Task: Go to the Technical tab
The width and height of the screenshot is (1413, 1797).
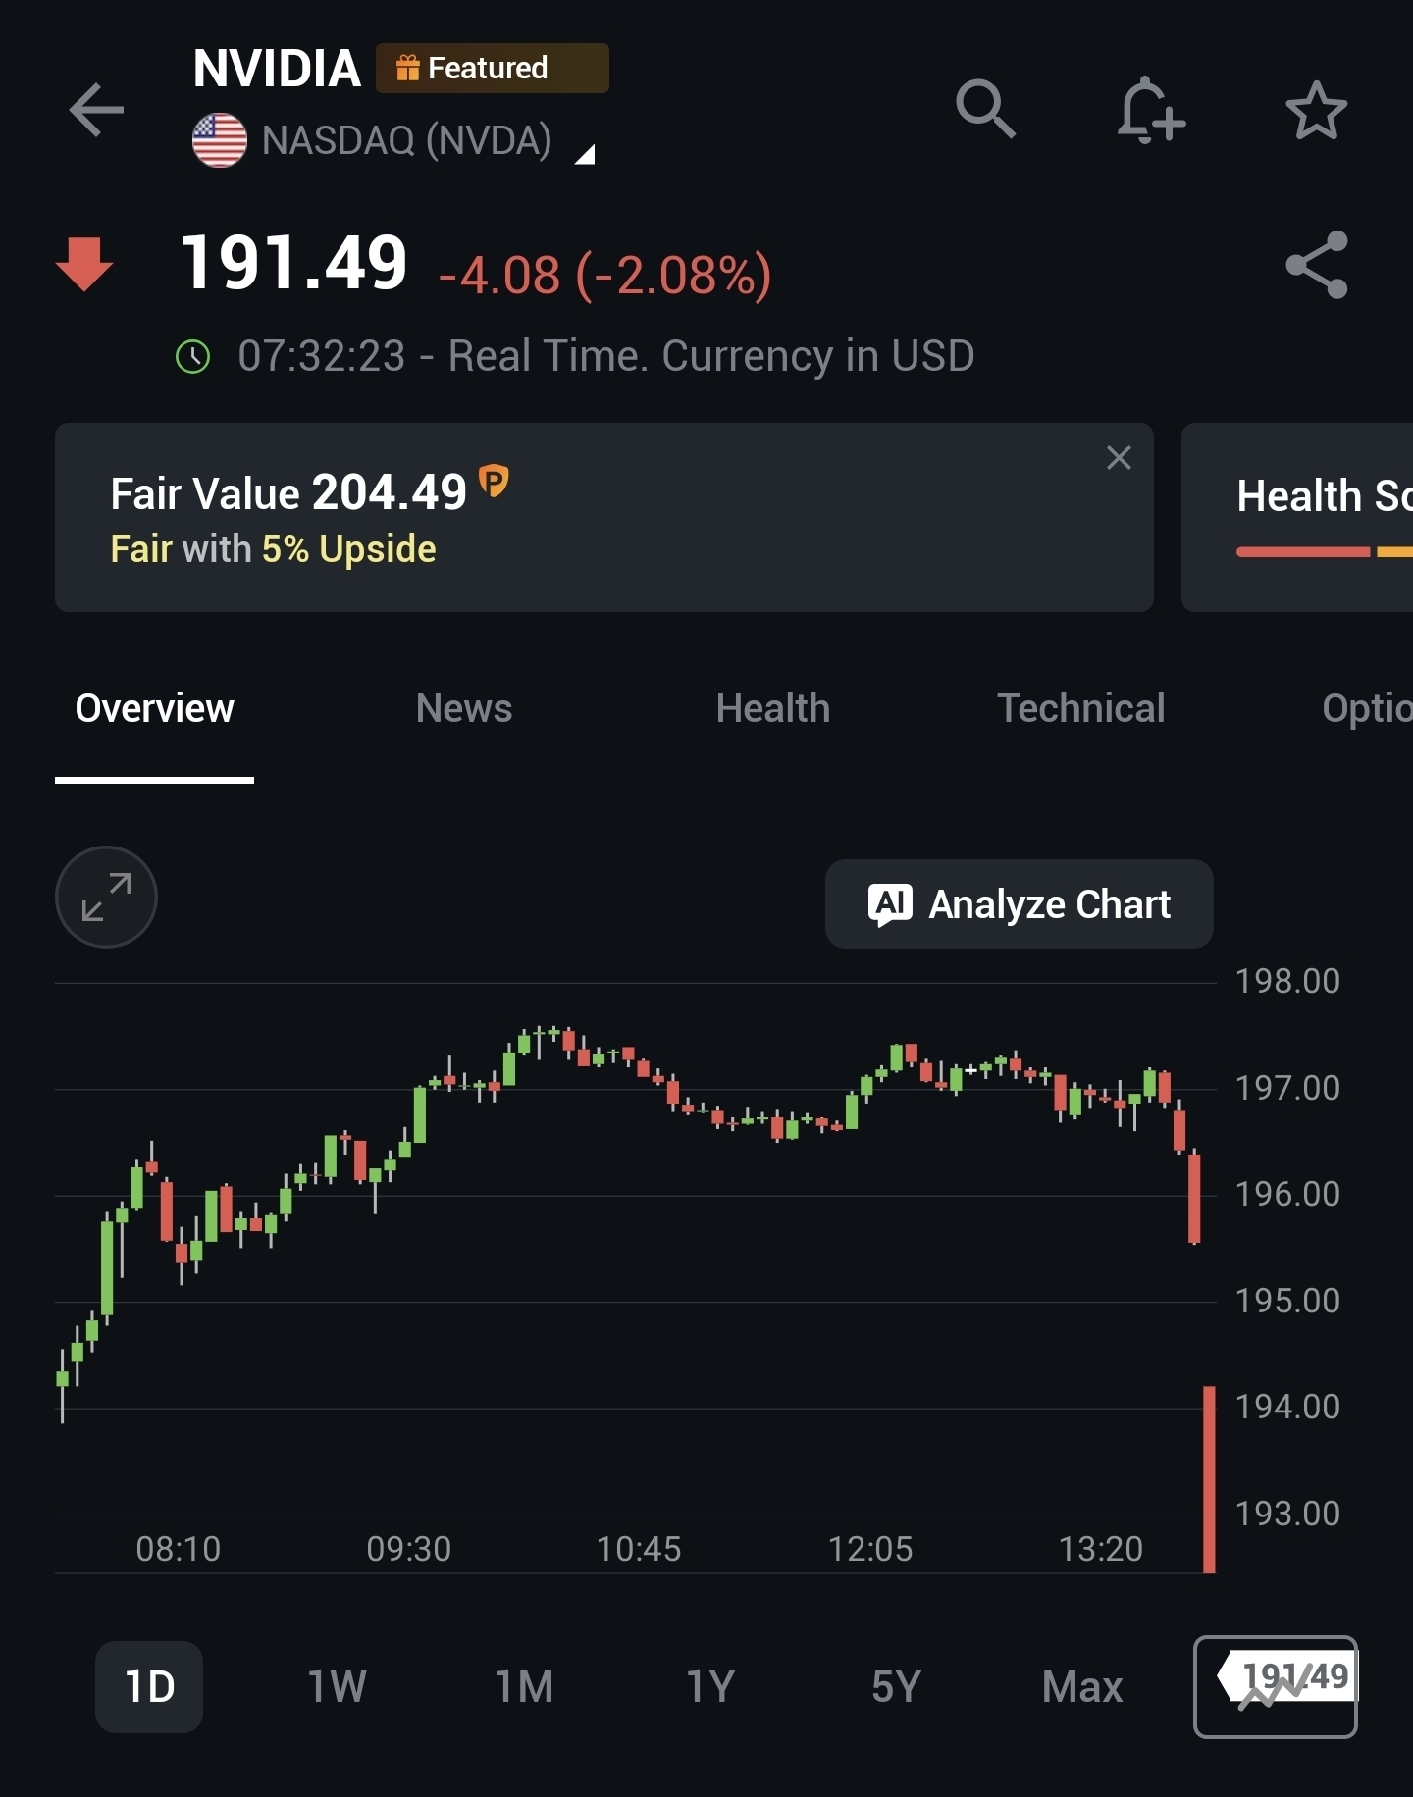Action: click(x=1080, y=708)
